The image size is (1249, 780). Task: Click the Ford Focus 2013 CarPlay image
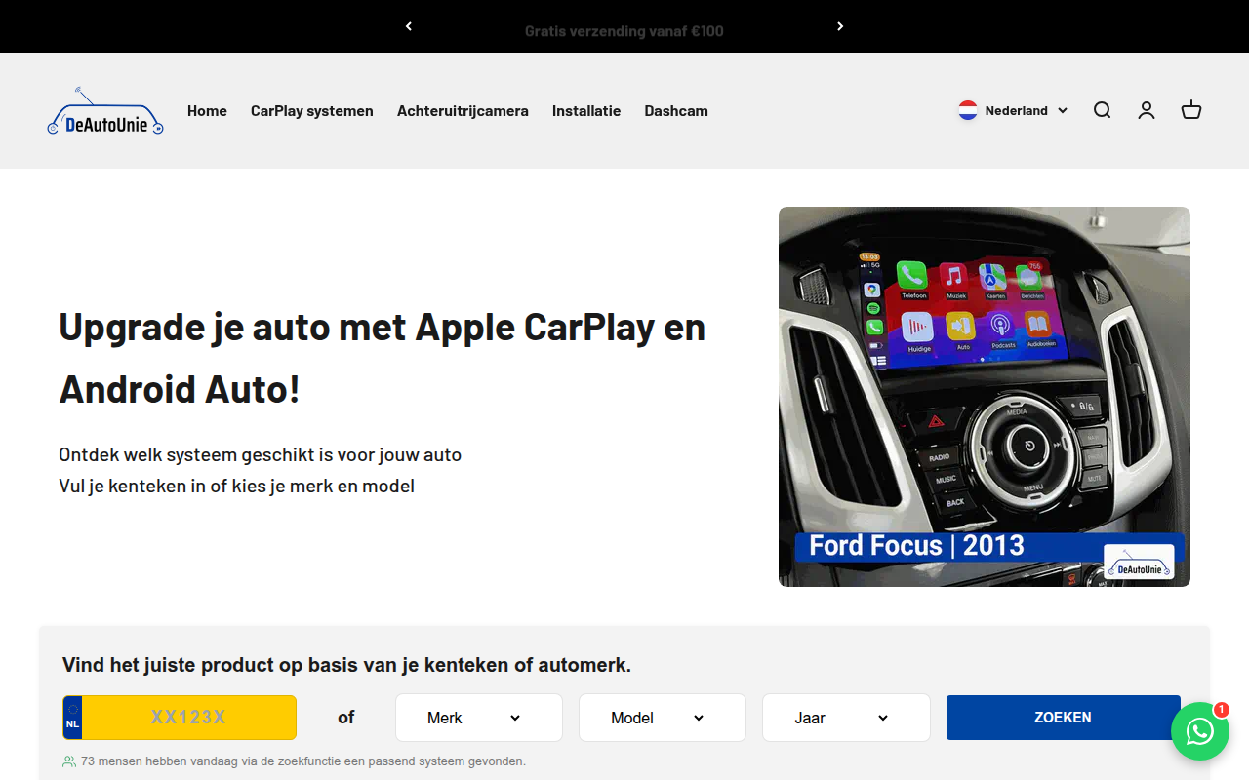985,397
